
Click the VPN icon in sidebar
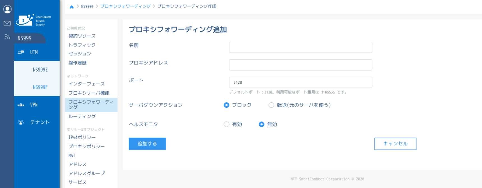[21, 105]
